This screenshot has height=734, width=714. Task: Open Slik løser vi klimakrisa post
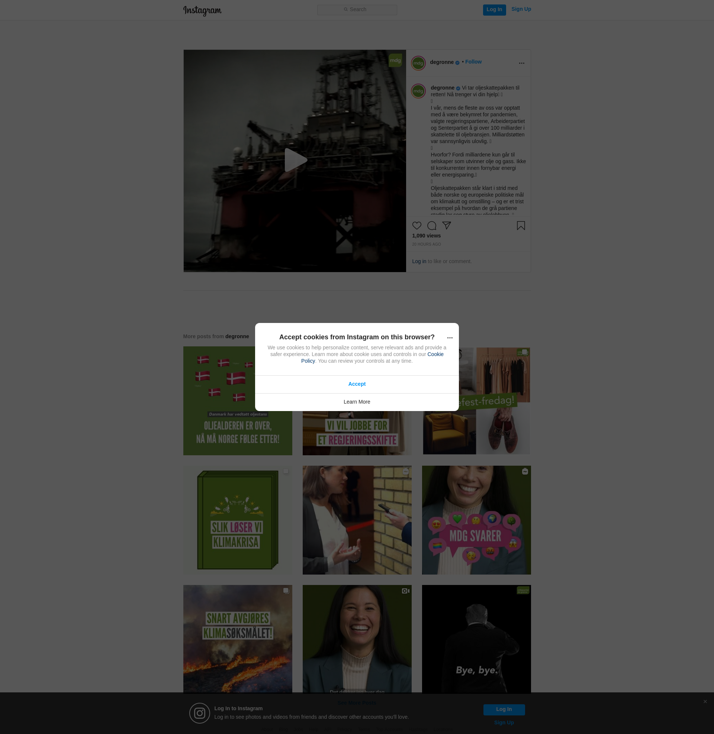tap(237, 520)
